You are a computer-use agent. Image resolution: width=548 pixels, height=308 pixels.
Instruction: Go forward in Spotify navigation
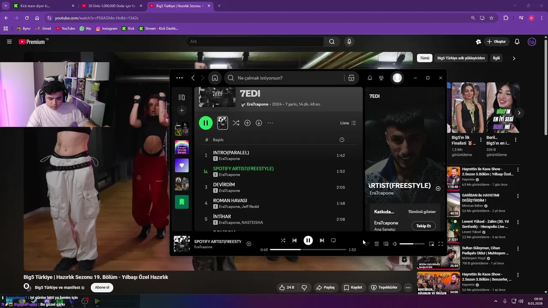coord(203,78)
